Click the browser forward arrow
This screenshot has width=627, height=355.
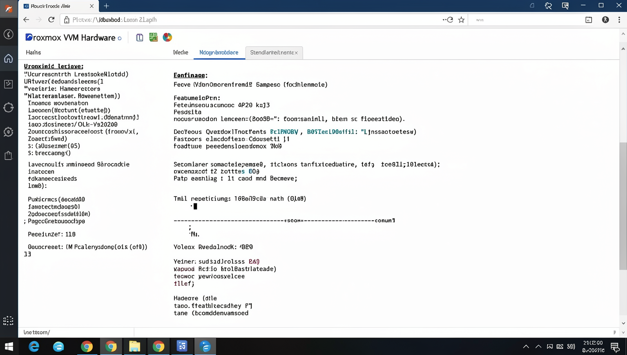pos(39,20)
